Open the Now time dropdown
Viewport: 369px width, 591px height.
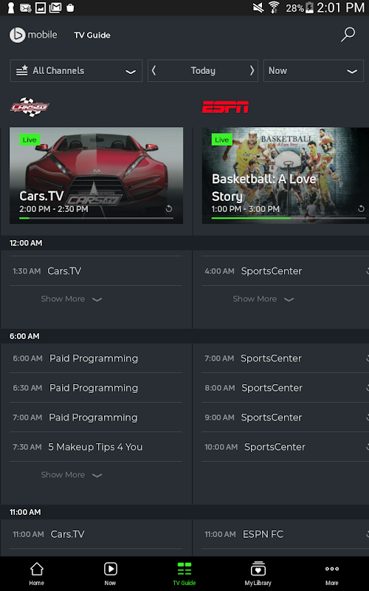click(x=313, y=70)
